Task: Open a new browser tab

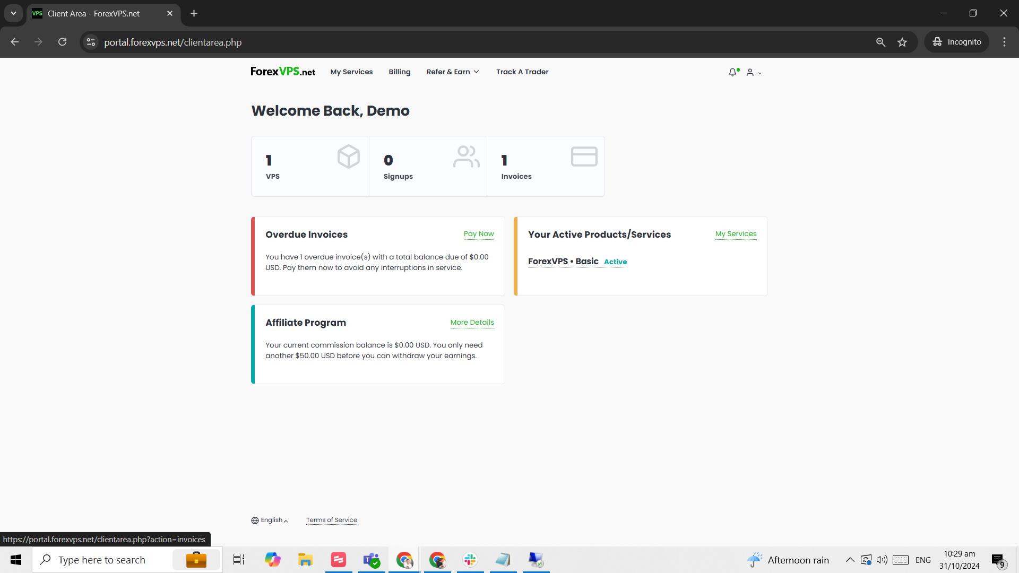Action: coord(194,13)
